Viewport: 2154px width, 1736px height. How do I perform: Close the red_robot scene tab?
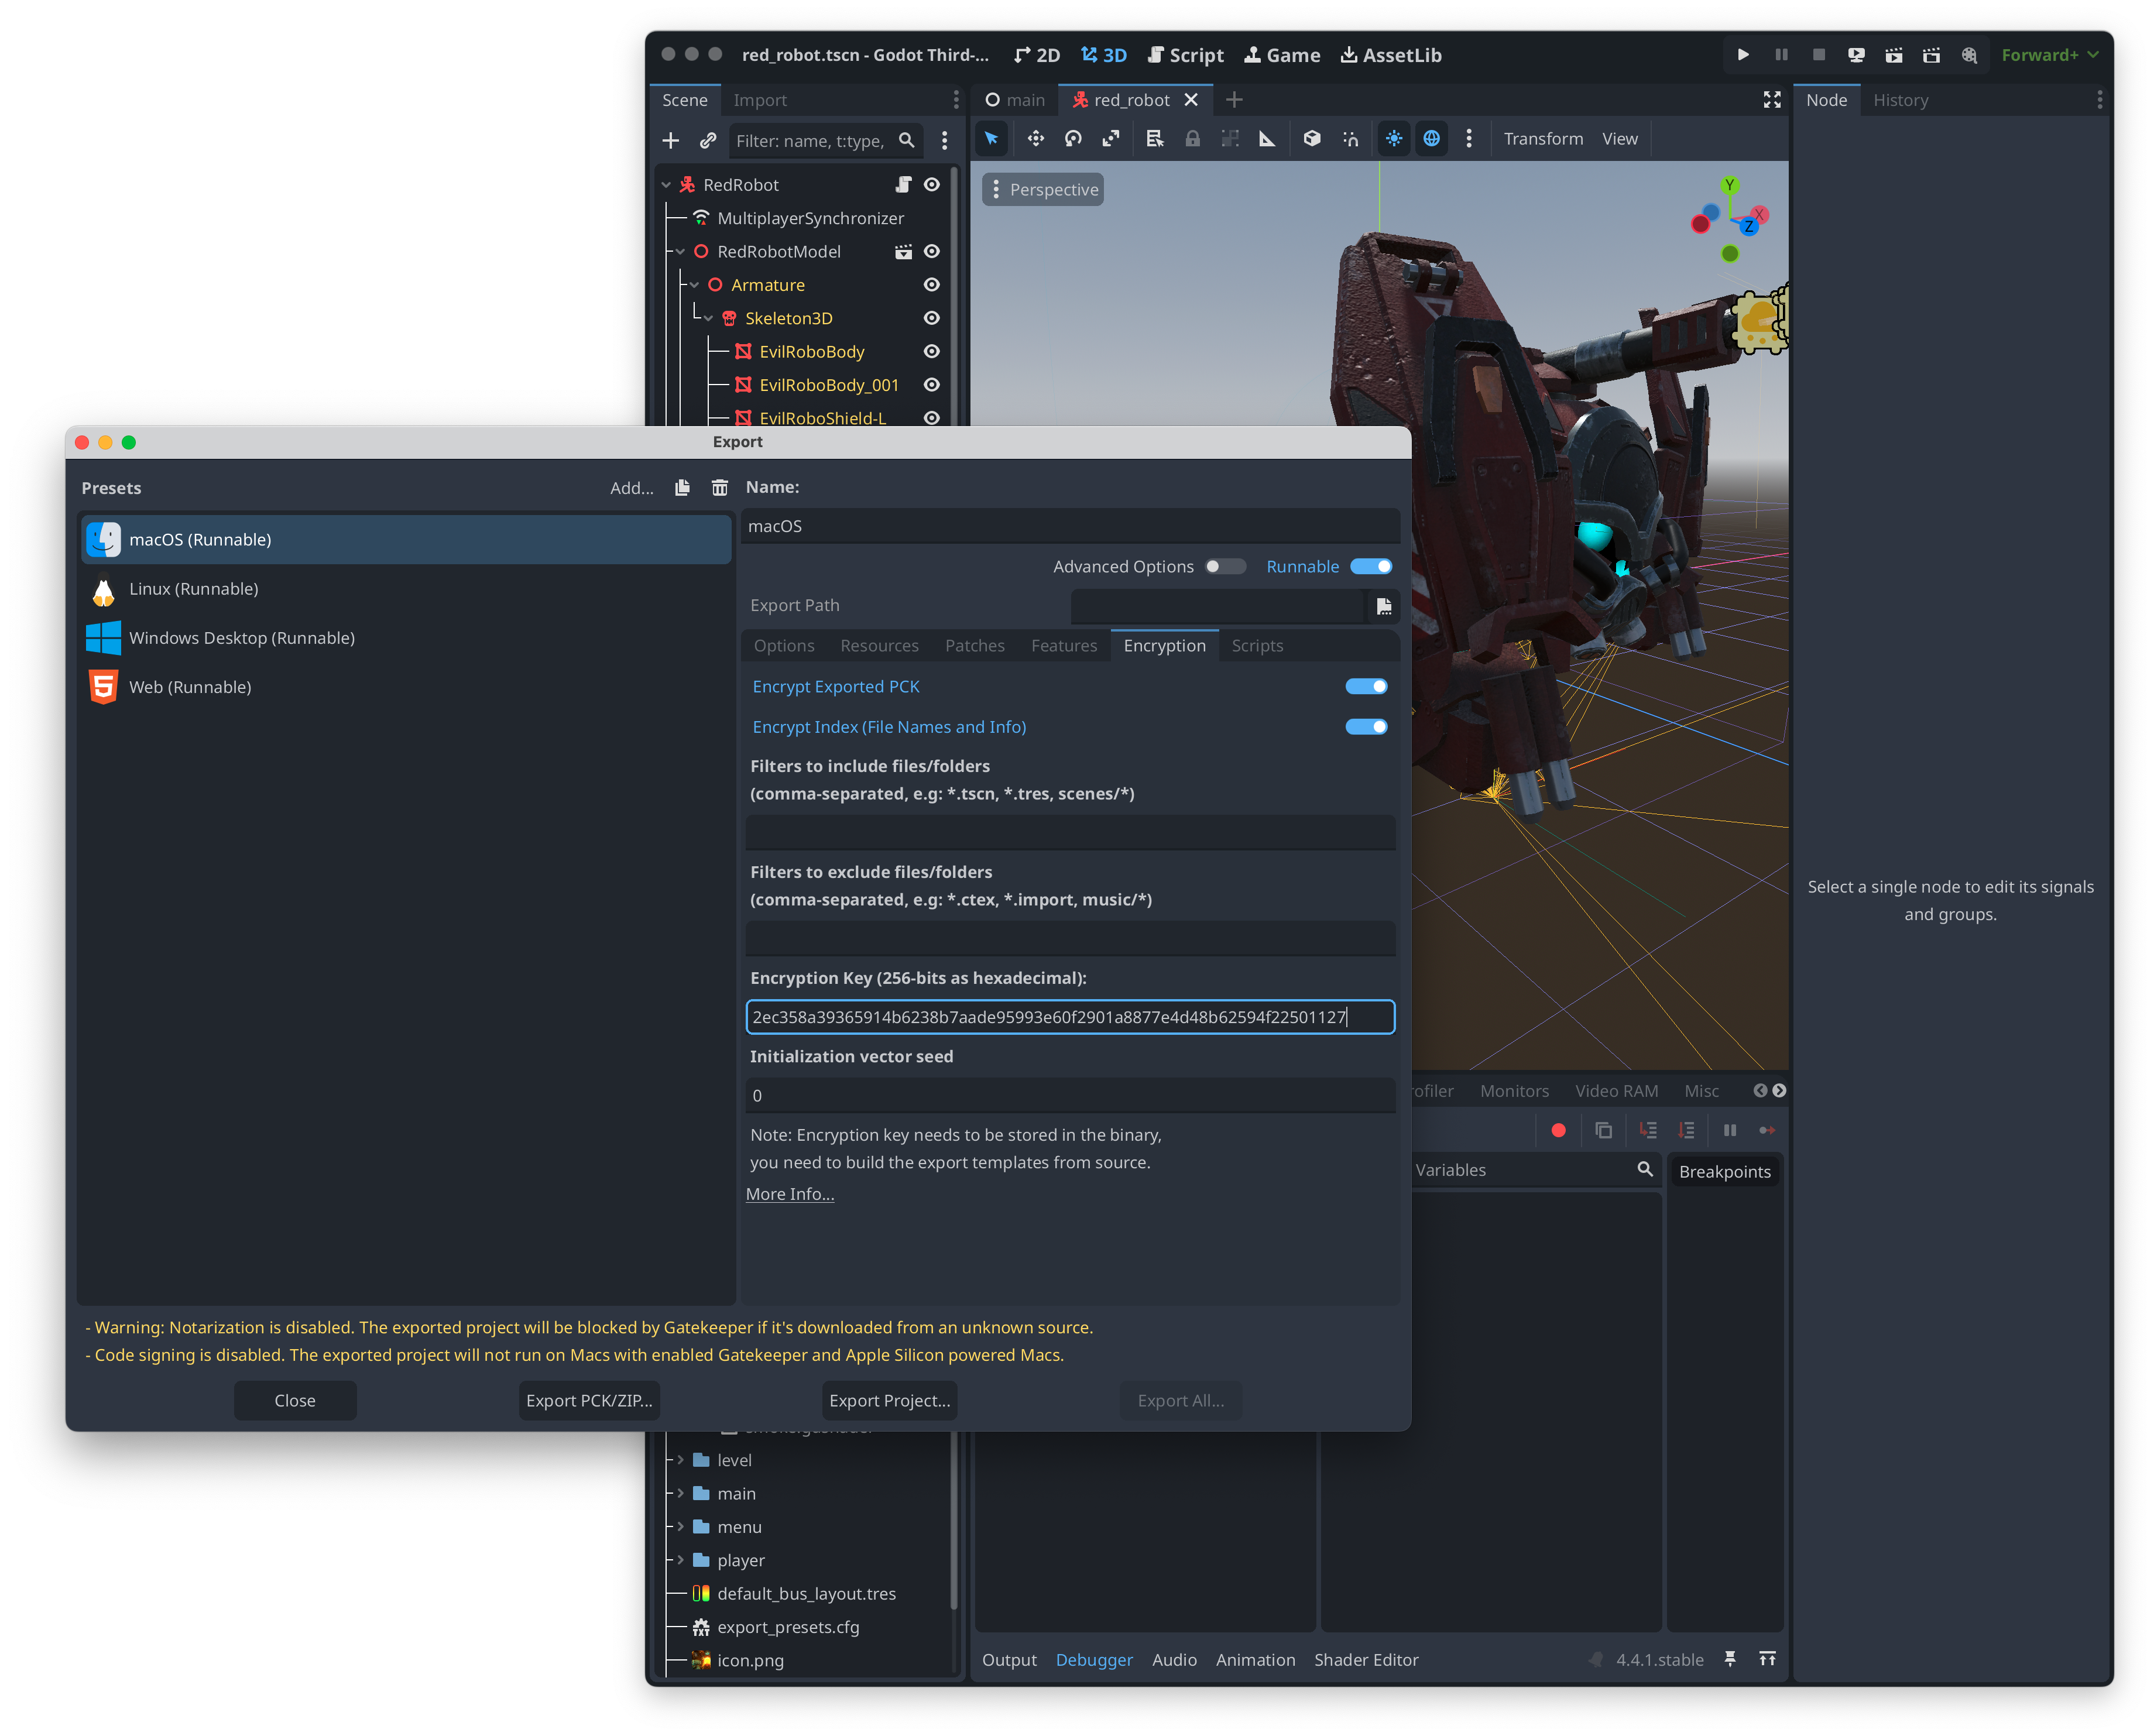(1191, 100)
